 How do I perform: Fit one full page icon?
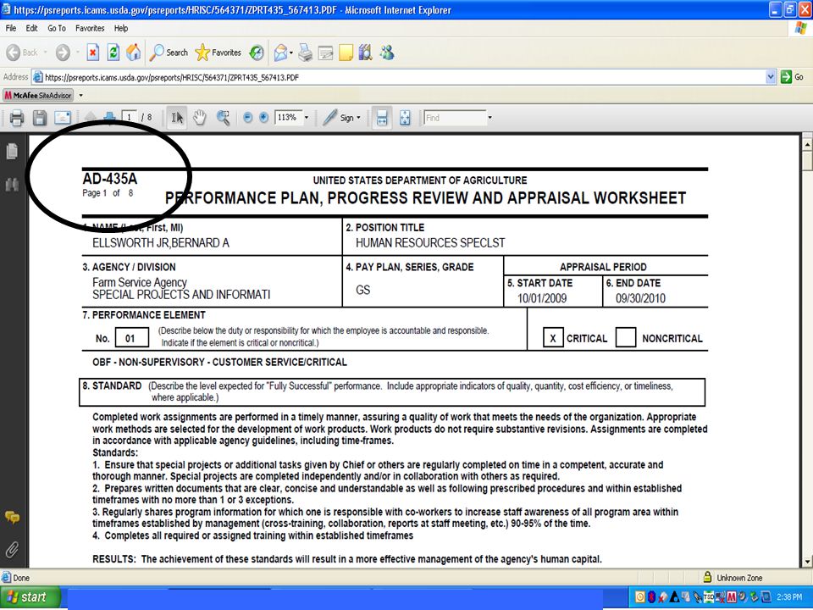(x=405, y=118)
